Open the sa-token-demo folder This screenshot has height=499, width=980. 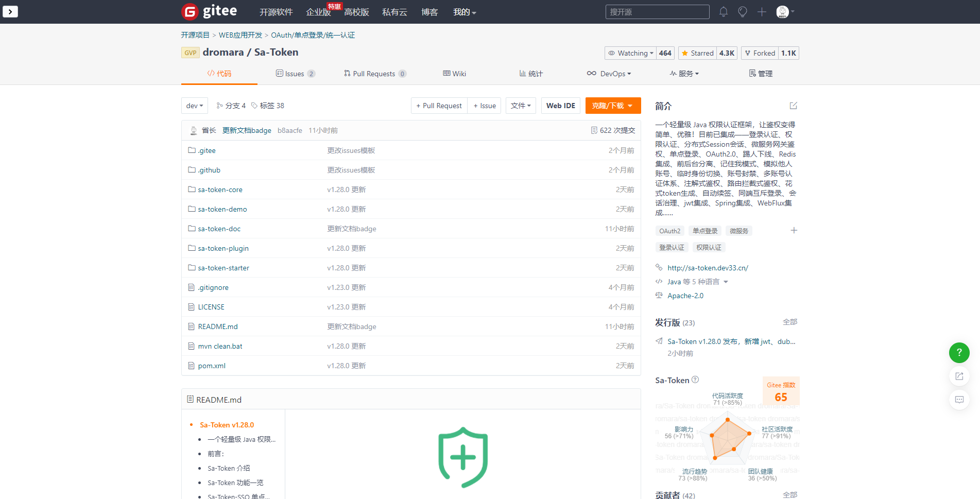coord(222,209)
